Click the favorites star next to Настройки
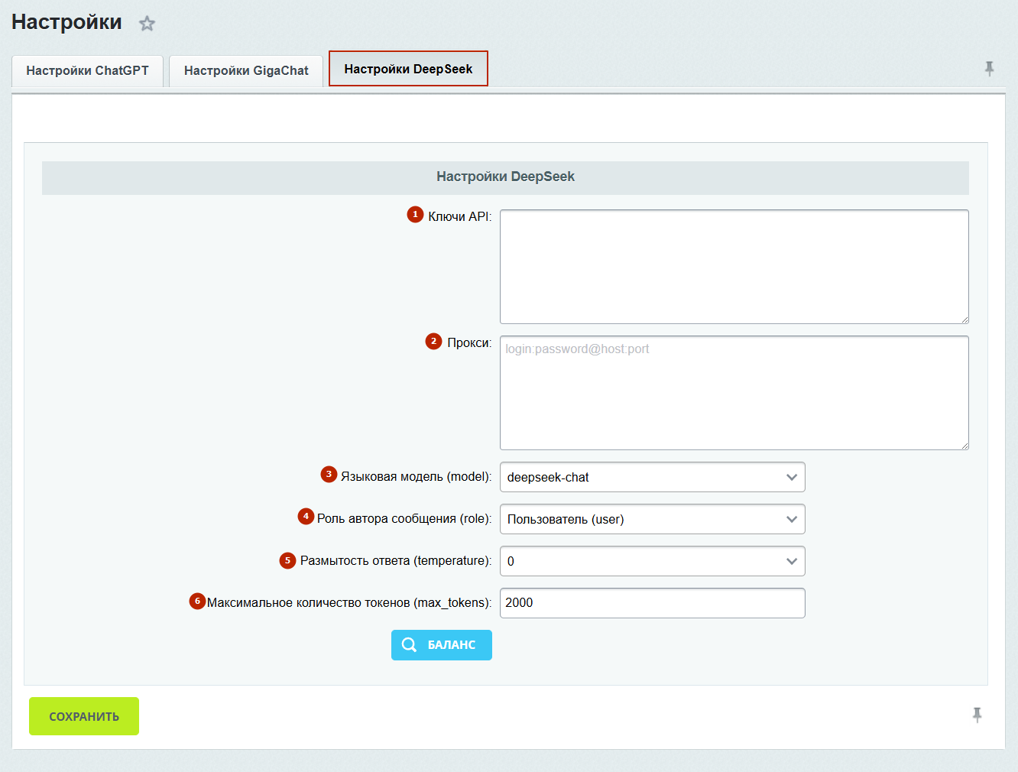 pos(147,24)
